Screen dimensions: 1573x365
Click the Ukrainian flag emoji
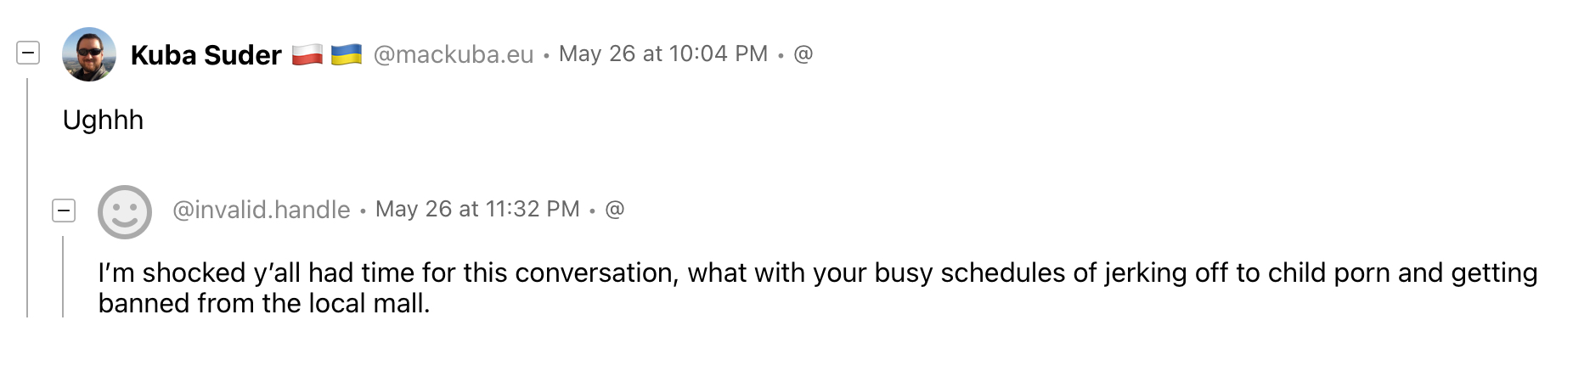[346, 55]
